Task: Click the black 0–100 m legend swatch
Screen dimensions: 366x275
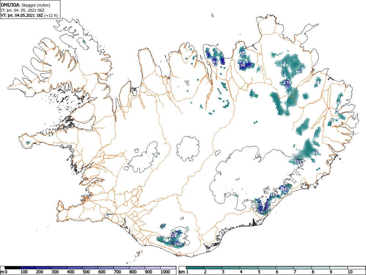Action: (12, 268)
